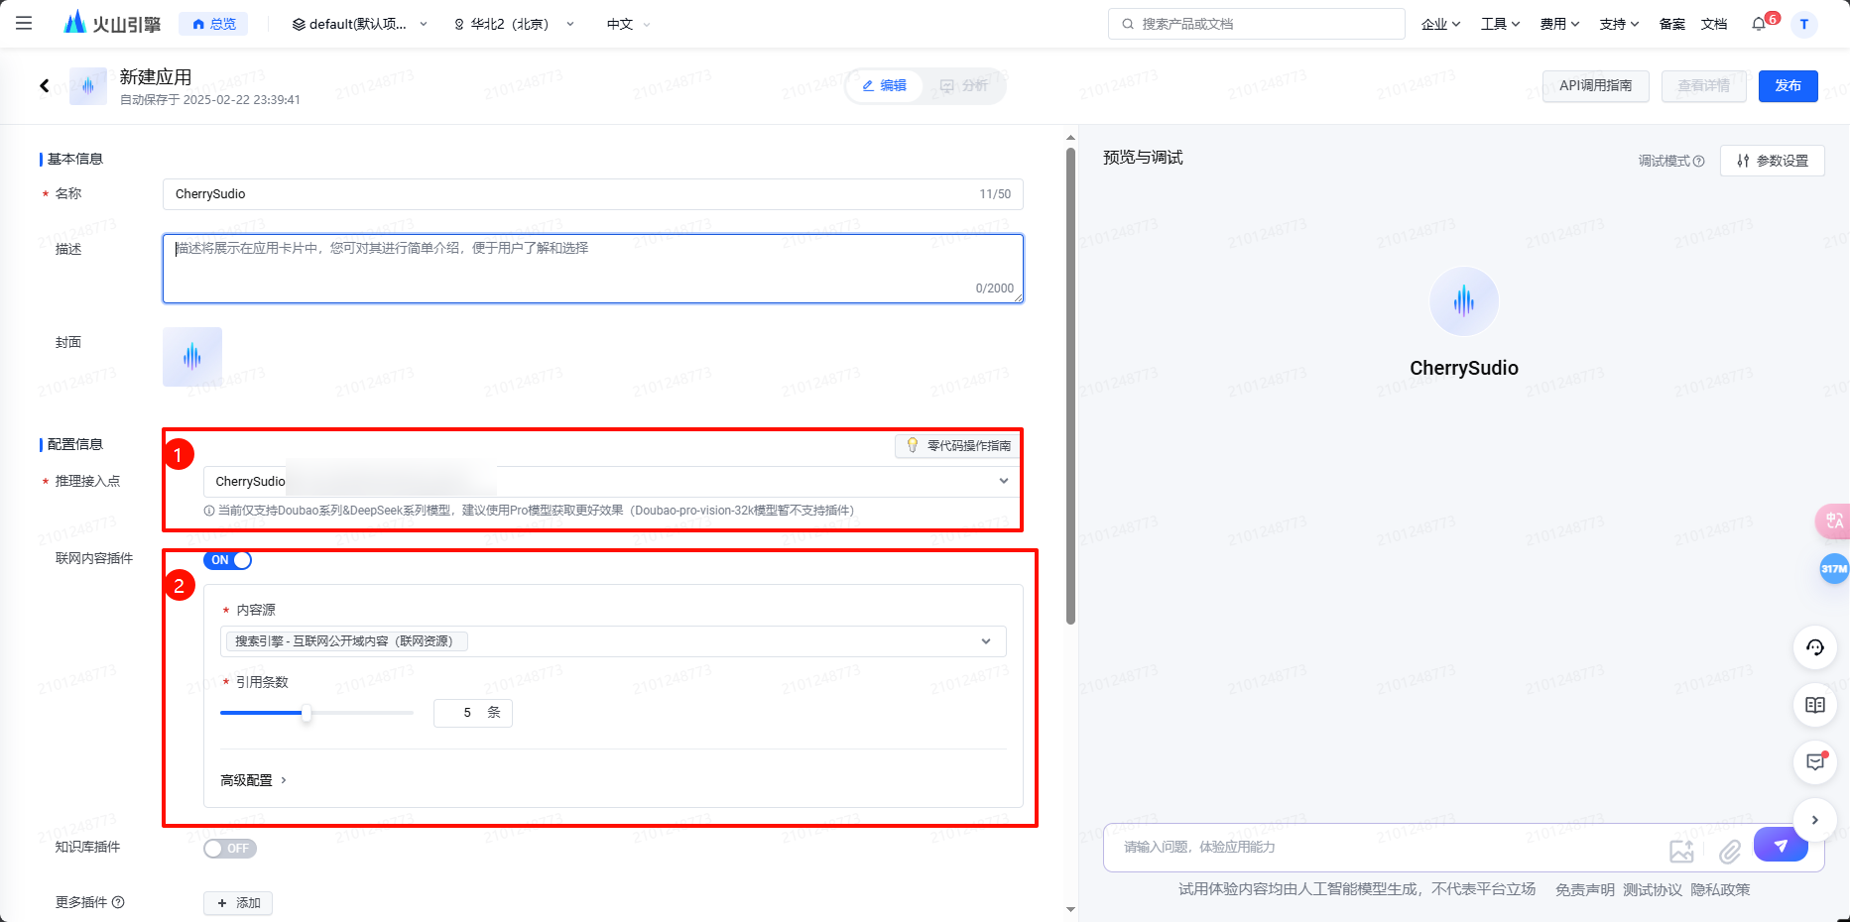Click the editor panel vertical scrollbar
This screenshot has width=1850, height=922.
click(x=1070, y=387)
